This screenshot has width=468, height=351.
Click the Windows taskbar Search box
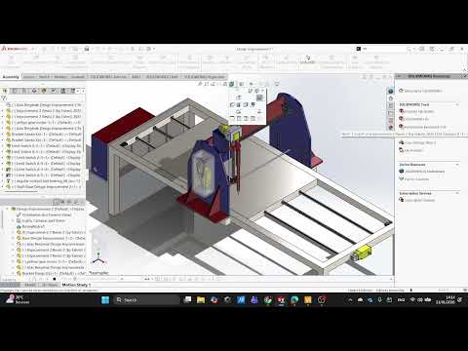146,300
